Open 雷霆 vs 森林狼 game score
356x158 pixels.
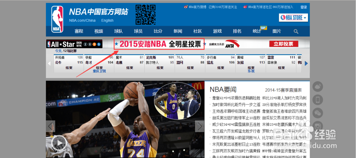[x=281, y=63]
